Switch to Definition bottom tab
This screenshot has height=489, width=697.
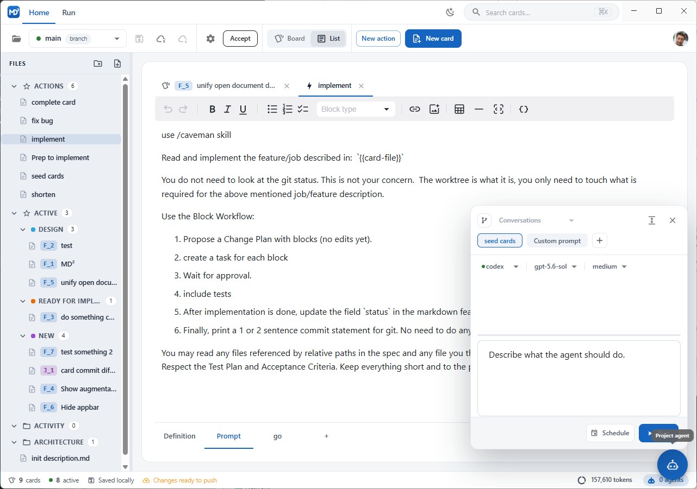[x=179, y=436]
